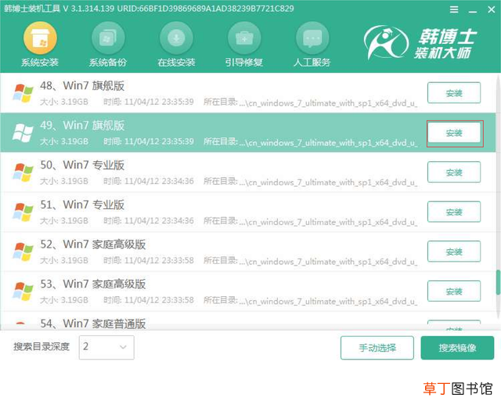This screenshot has width=501, height=416.
Task: Expand the 搜索目录深度 dropdown
Action: point(106,347)
